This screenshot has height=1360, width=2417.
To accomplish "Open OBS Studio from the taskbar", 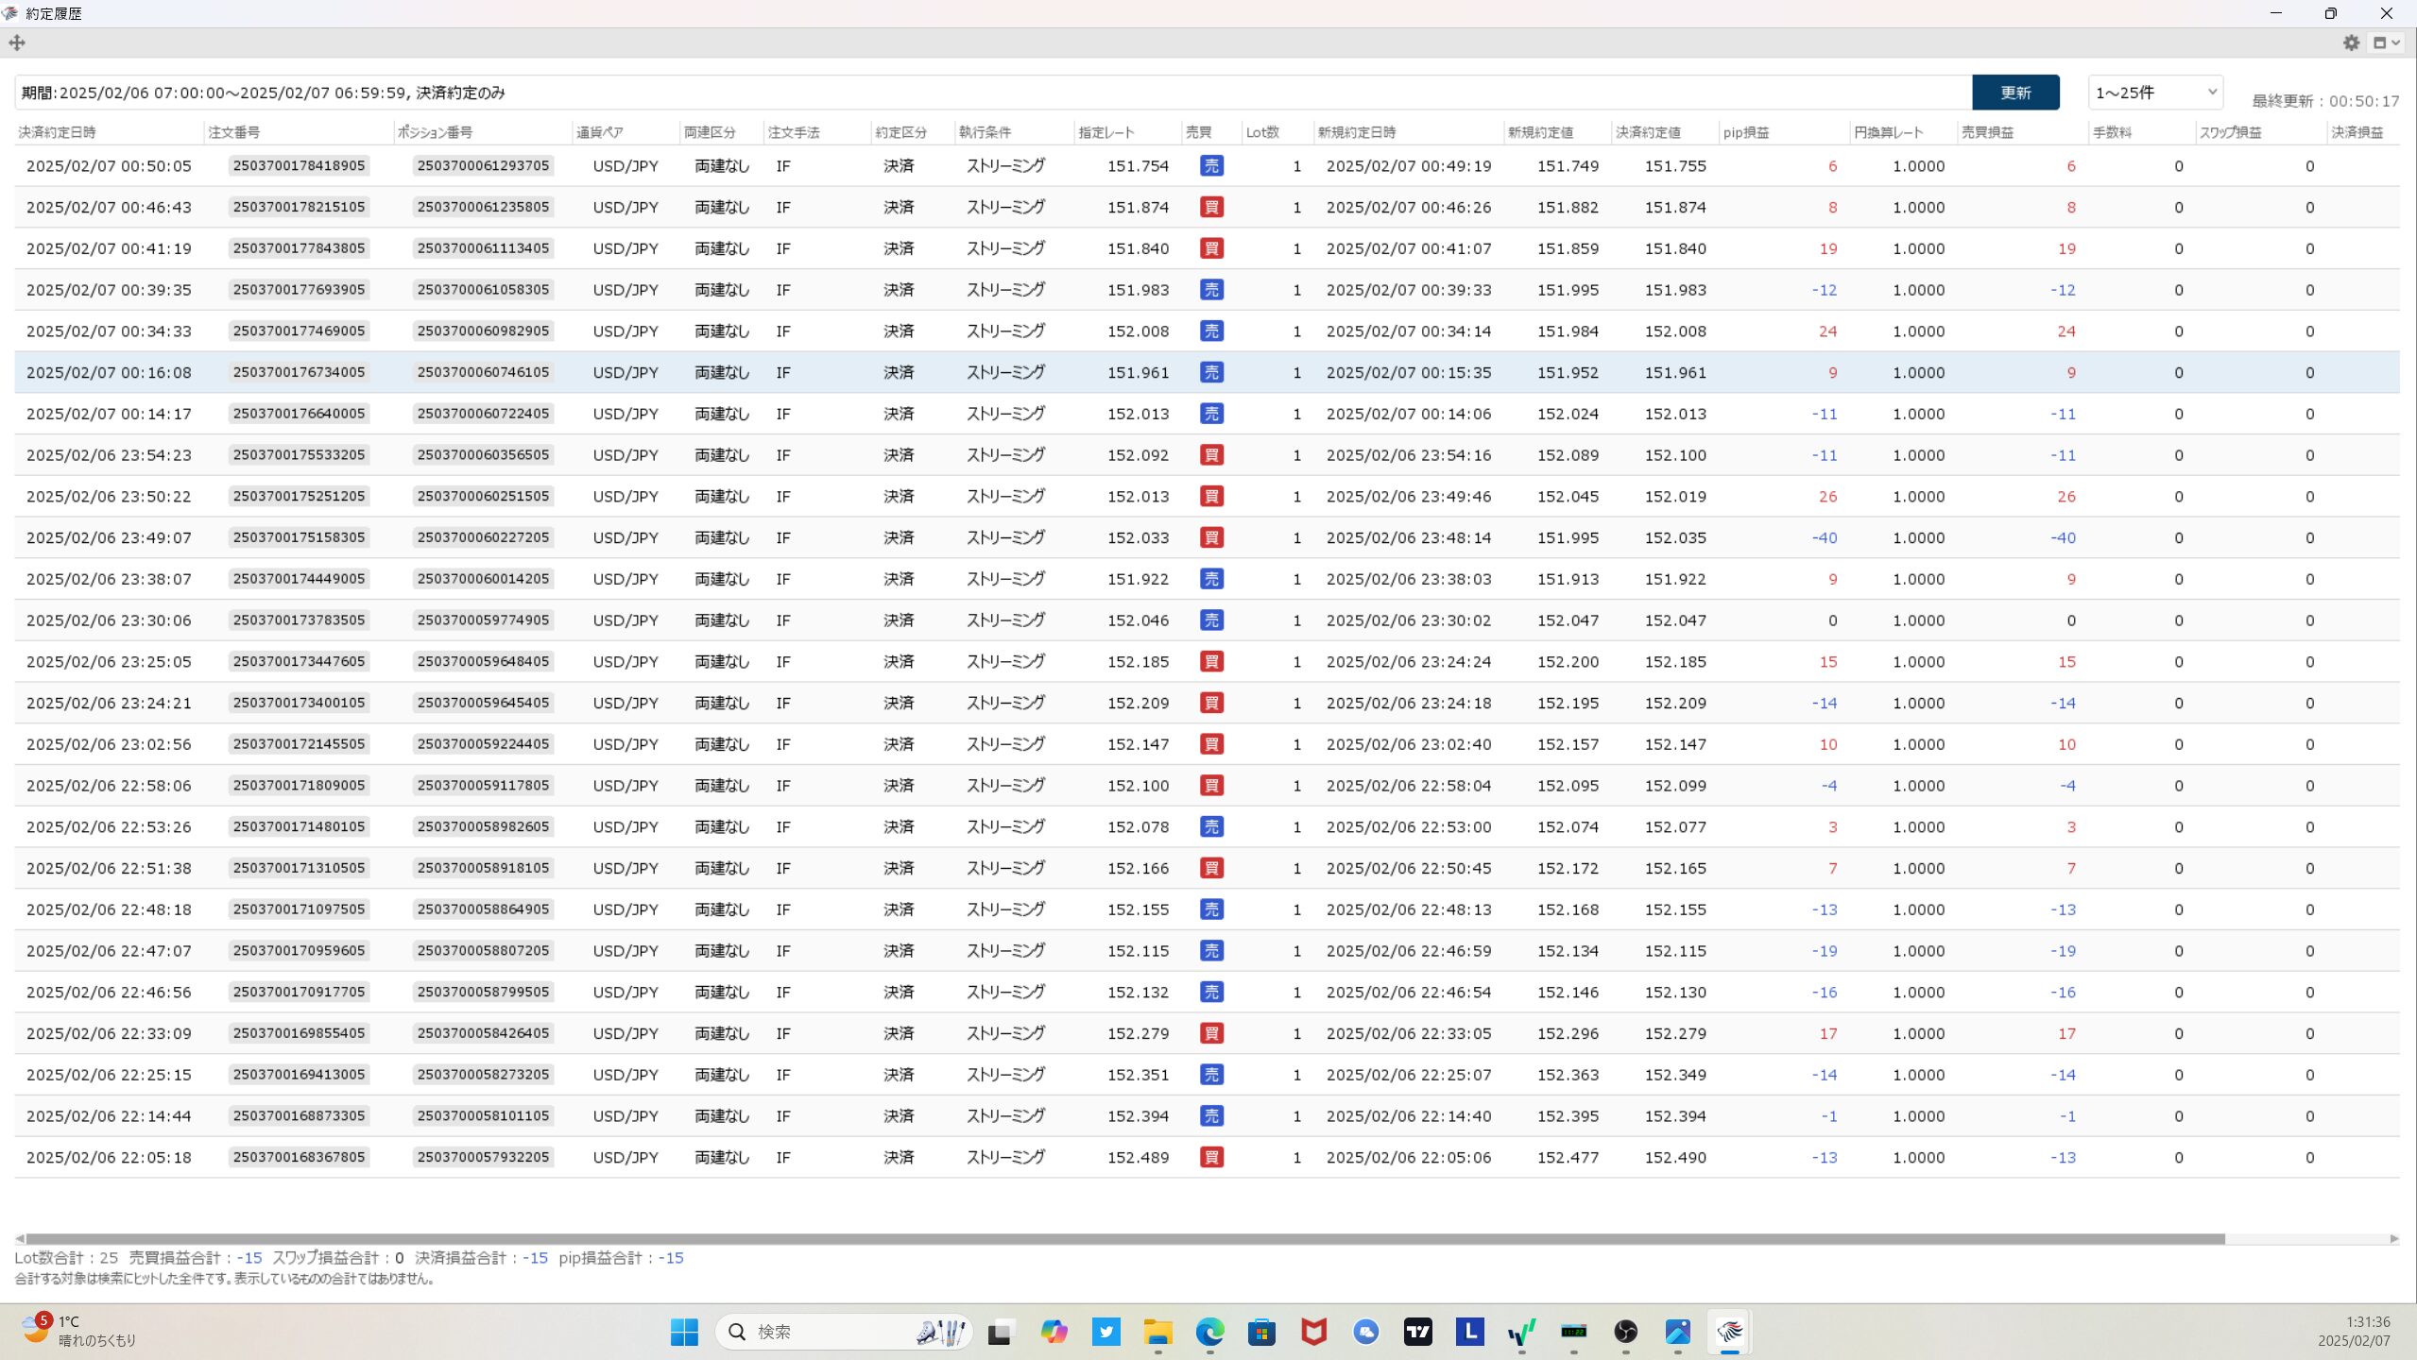I will (1625, 1332).
